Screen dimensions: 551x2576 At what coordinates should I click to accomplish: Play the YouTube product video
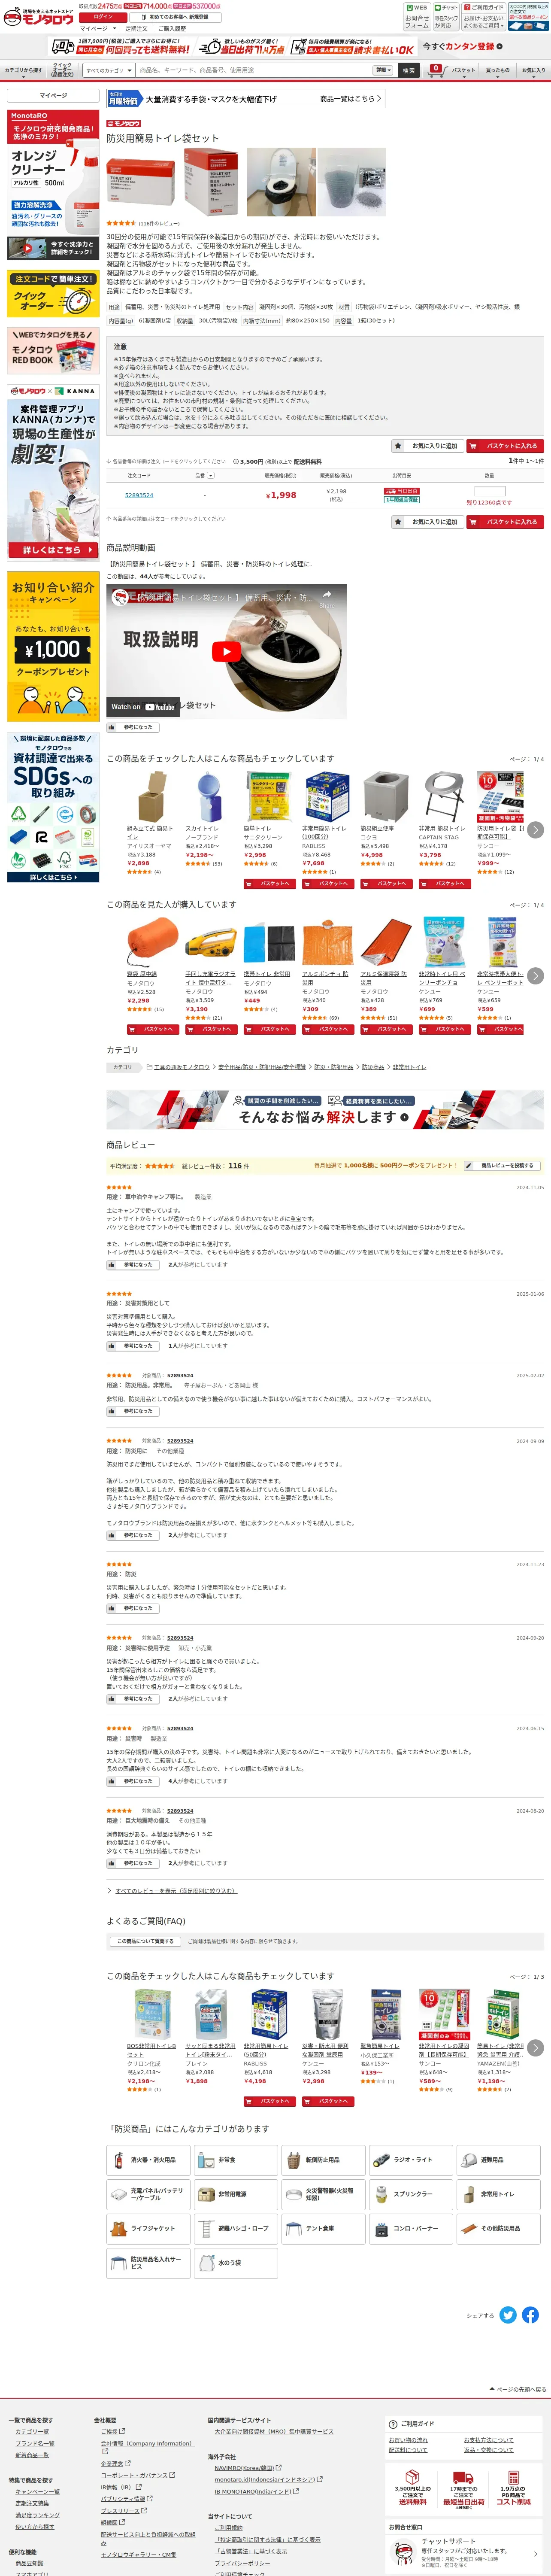click(x=226, y=652)
